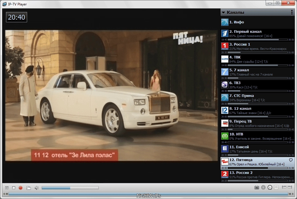Click the 12 канал logo icon
297x199 pixels.
pyautogui.click(x=225, y=111)
